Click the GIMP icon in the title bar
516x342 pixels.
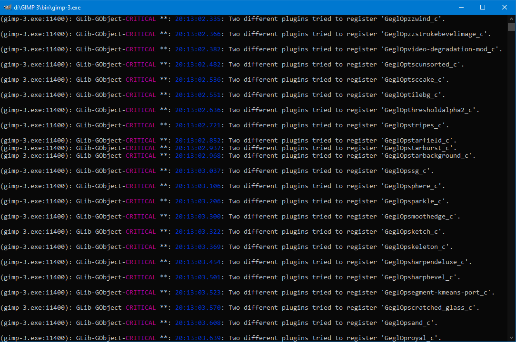8,7
